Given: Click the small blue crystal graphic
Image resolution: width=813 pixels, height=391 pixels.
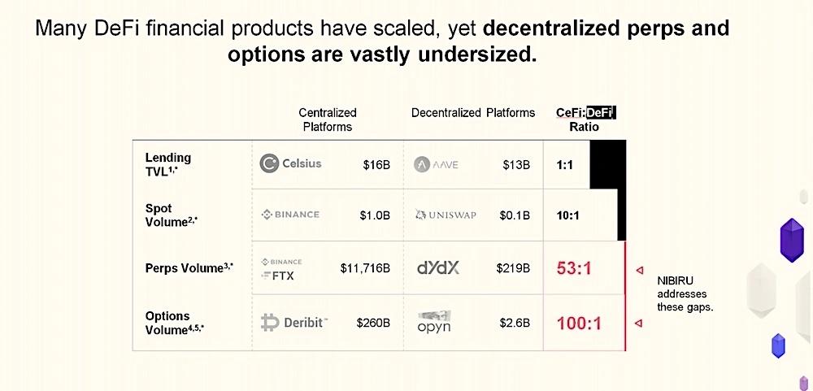Looking at the screenshot, I should 778,346.
